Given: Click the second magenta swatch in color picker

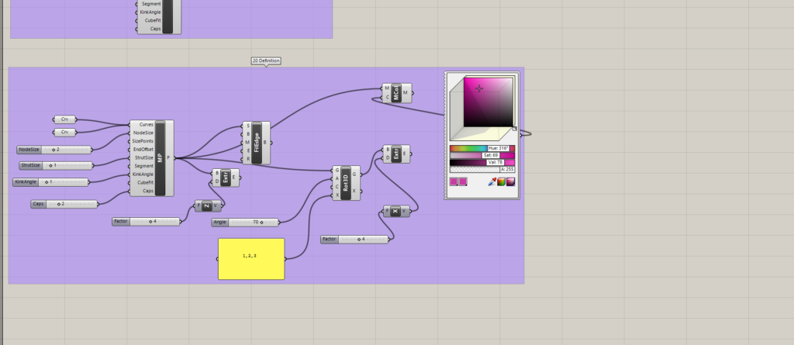Looking at the screenshot, I should pyautogui.click(x=463, y=181).
